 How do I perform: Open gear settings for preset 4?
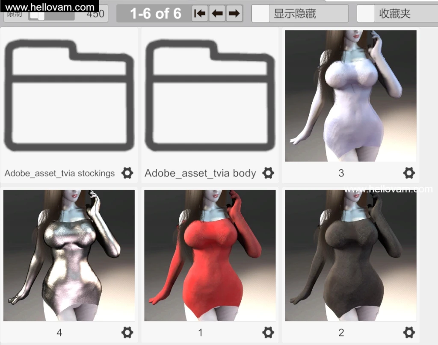pyautogui.click(x=127, y=332)
